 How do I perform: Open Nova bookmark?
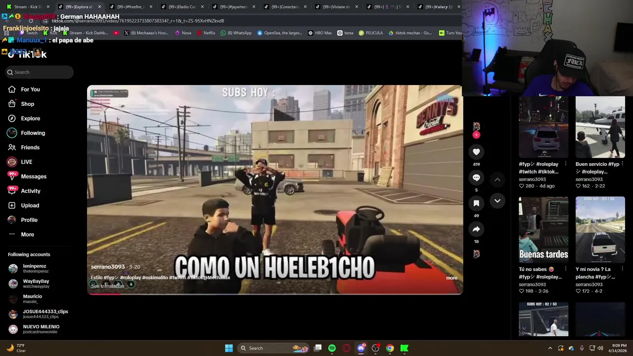click(x=183, y=33)
